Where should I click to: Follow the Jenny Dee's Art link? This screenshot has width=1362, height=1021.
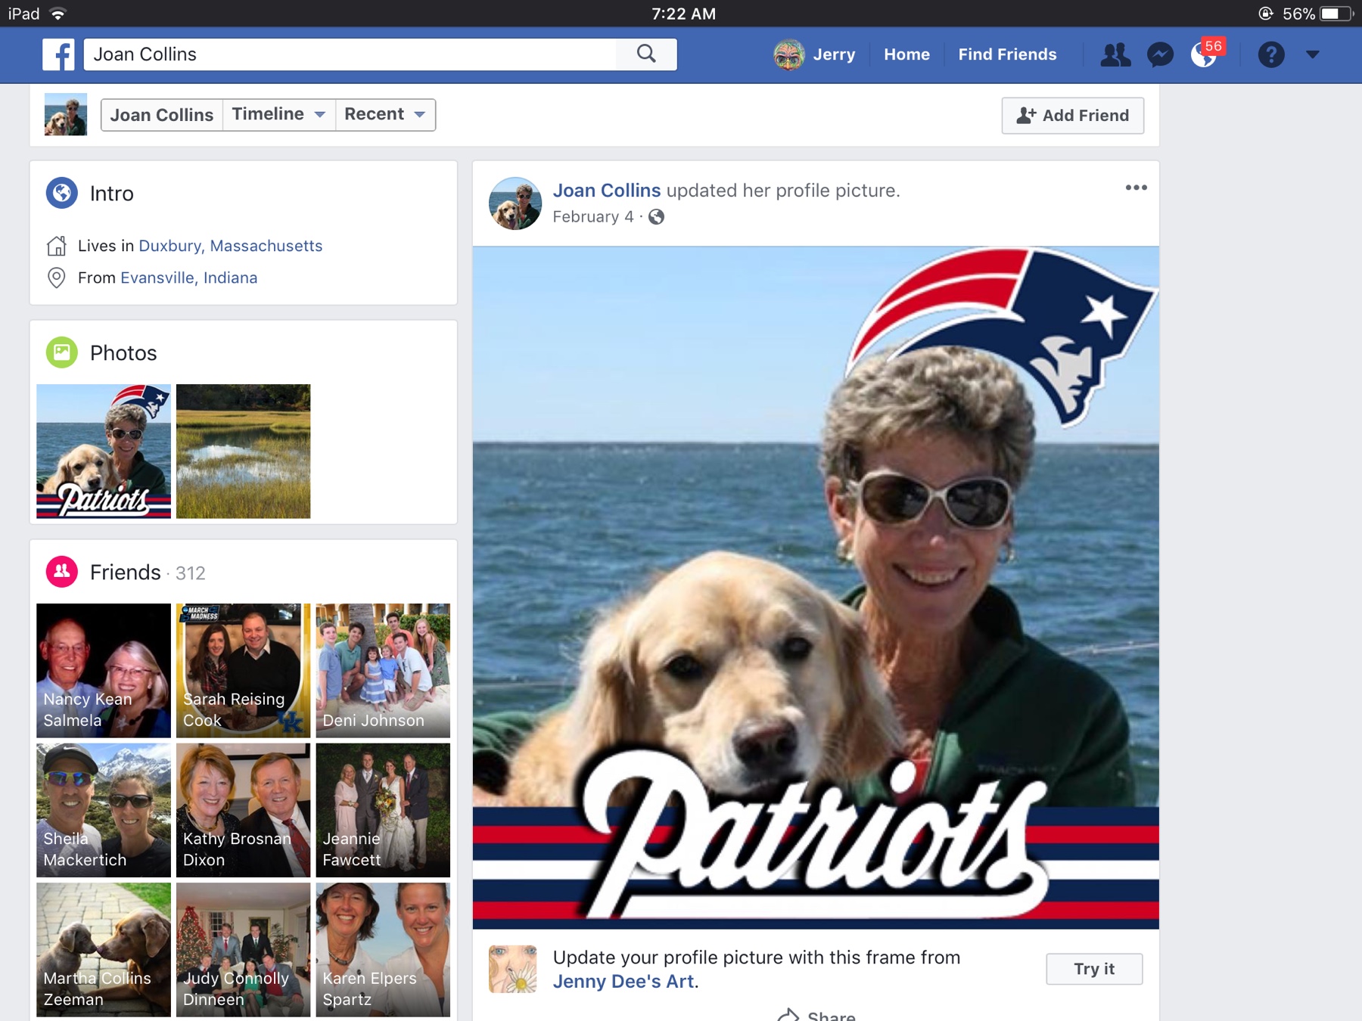(623, 982)
